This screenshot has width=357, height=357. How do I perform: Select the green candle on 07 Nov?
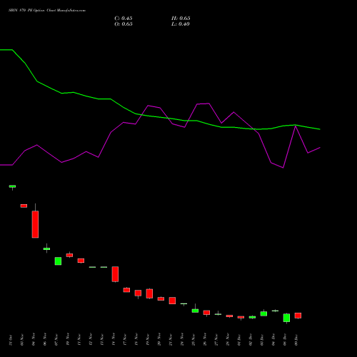(58, 261)
